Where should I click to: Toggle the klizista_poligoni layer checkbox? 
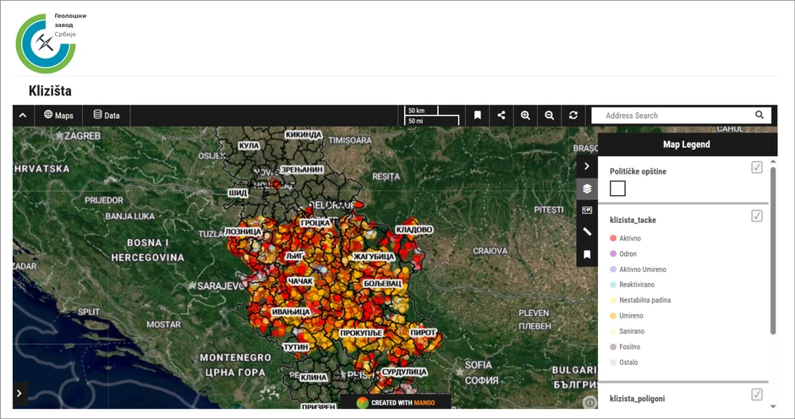(756, 395)
